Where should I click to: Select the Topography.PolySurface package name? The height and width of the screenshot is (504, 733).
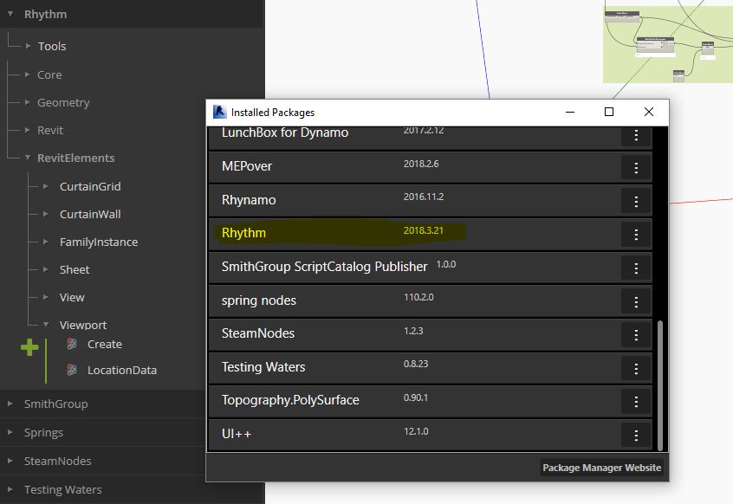pyautogui.click(x=290, y=400)
